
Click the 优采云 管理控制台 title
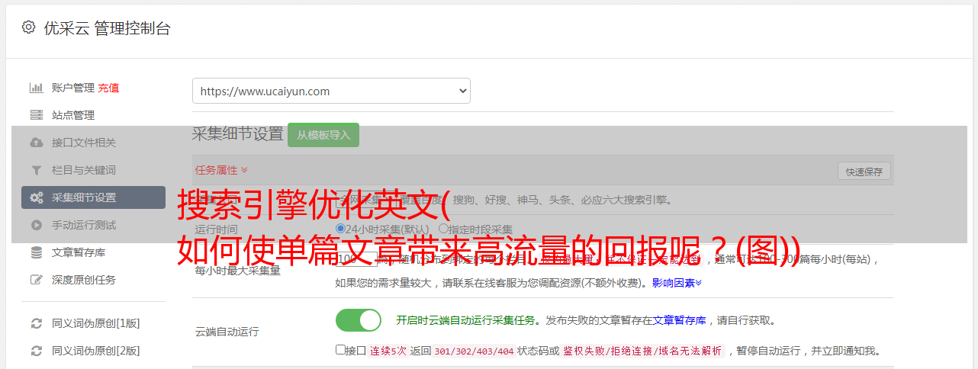tap(106, 28)
